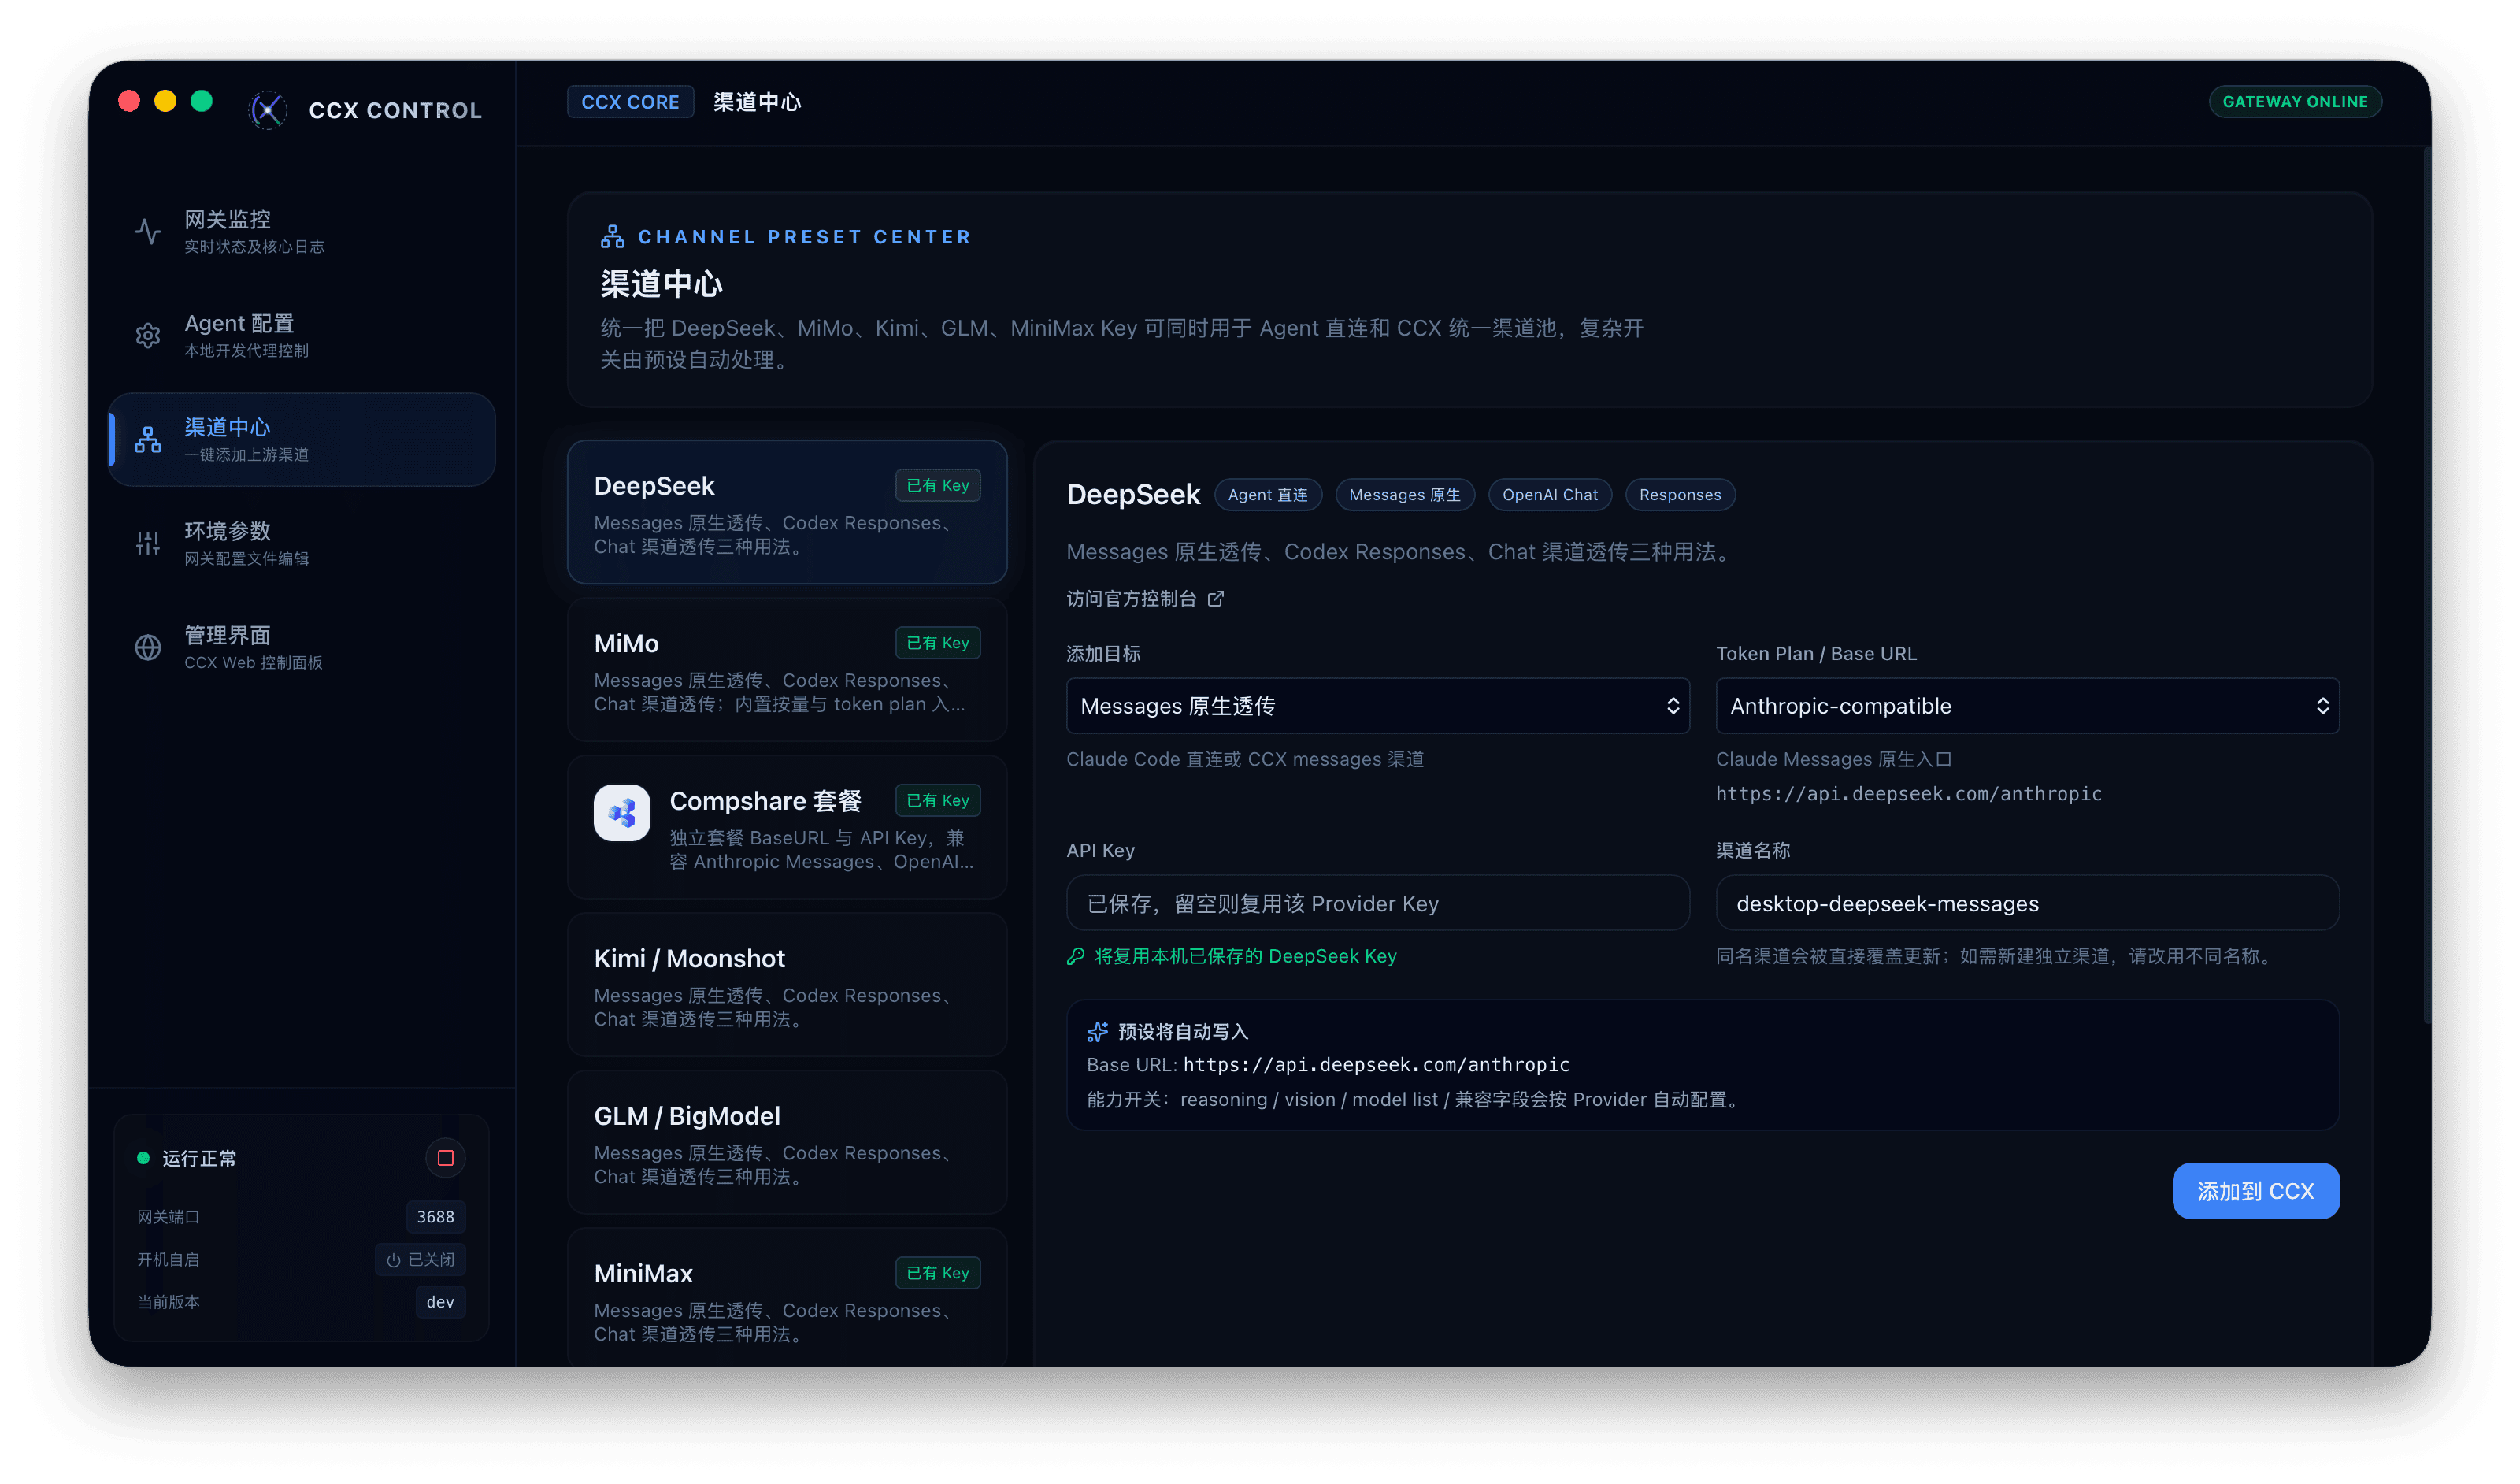The width and height of the screenshot is (2520, 1484).
Task: Click the key icon before DeepSeek Key notice
Action: point(1076,957)
